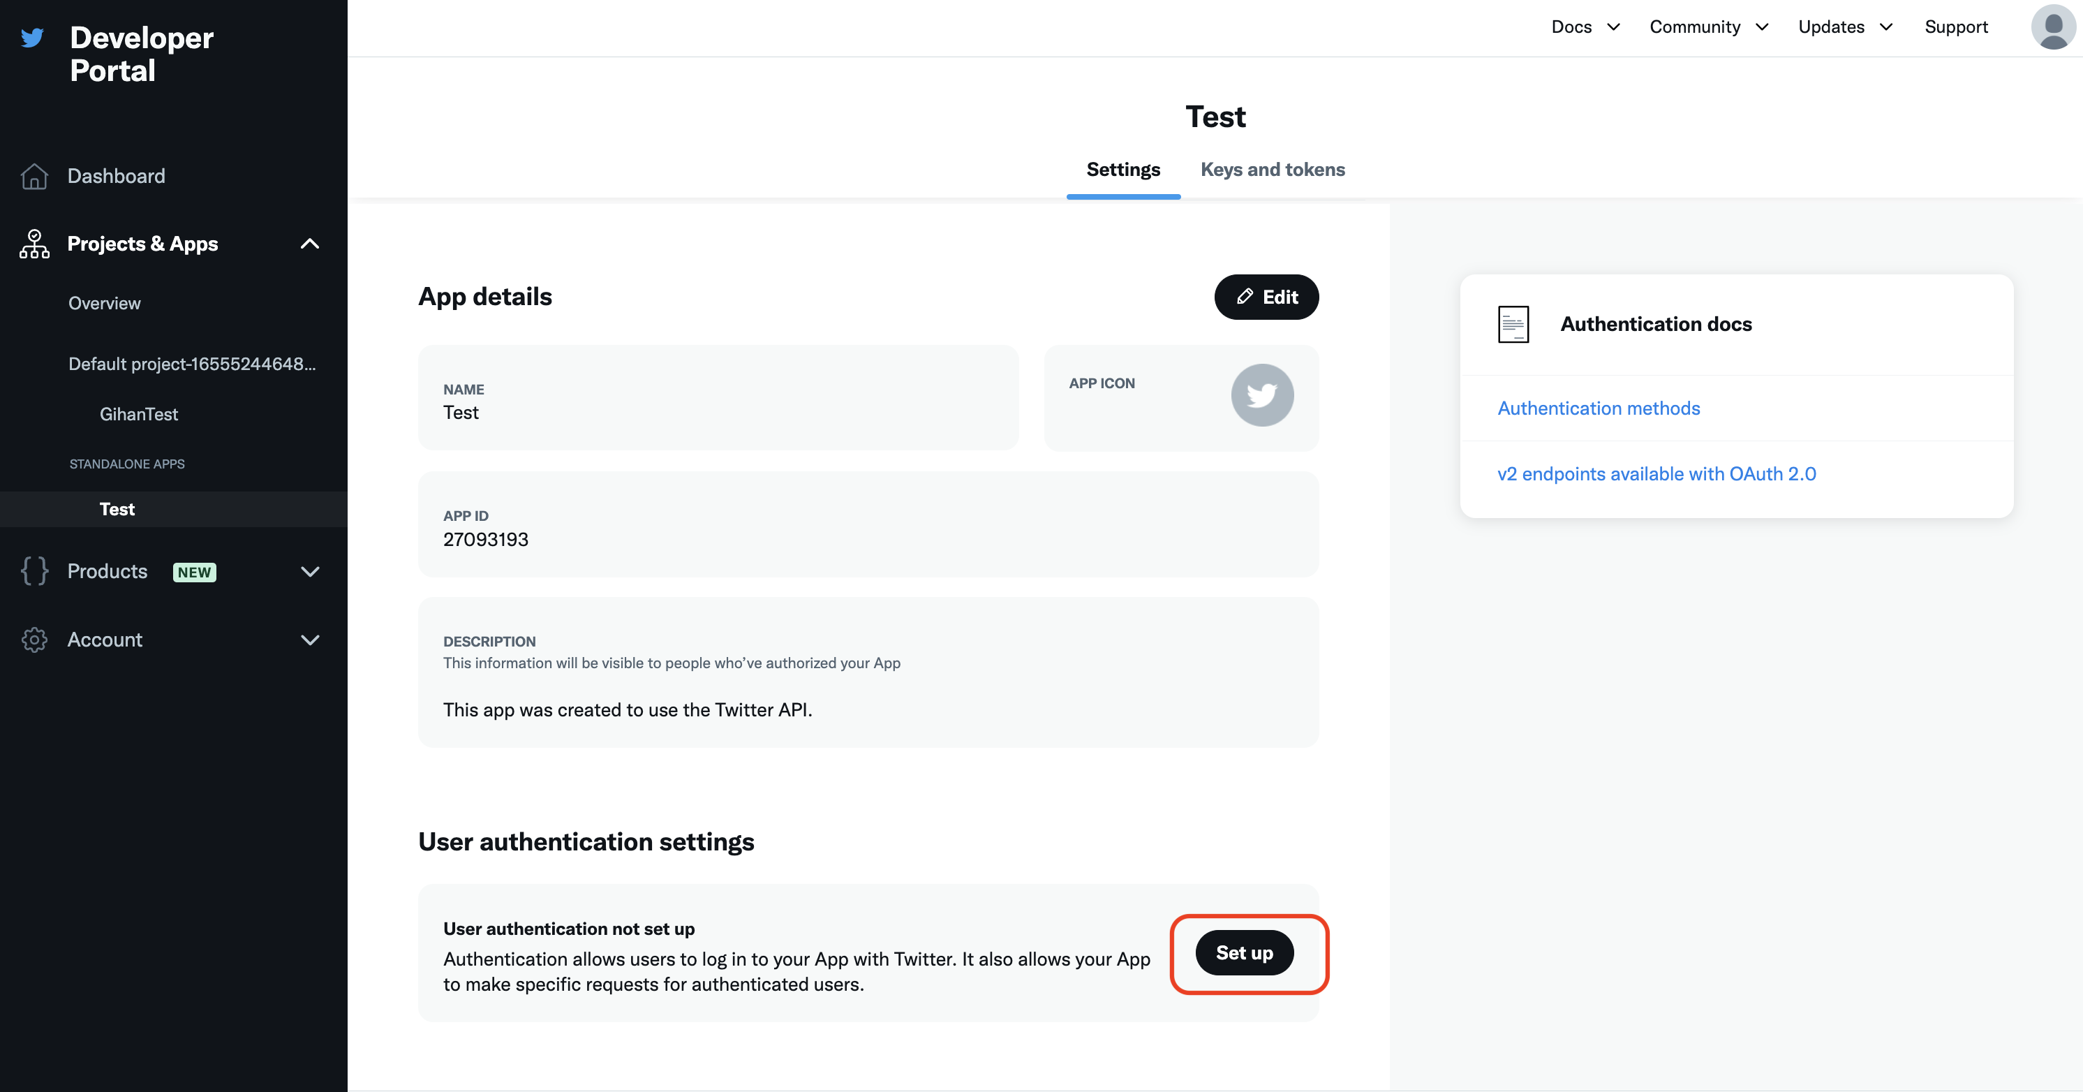Collapse the Projects & Apps section chevron
The width and height of the screenshot is (2083, 1092).
(x=310, y=244)
